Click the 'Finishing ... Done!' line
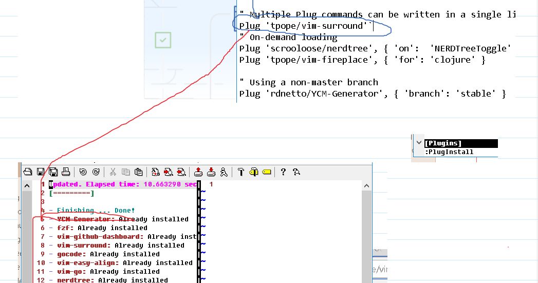Image resolution: width=538 pixels, height=283 pixels. (x=92, y=210)
